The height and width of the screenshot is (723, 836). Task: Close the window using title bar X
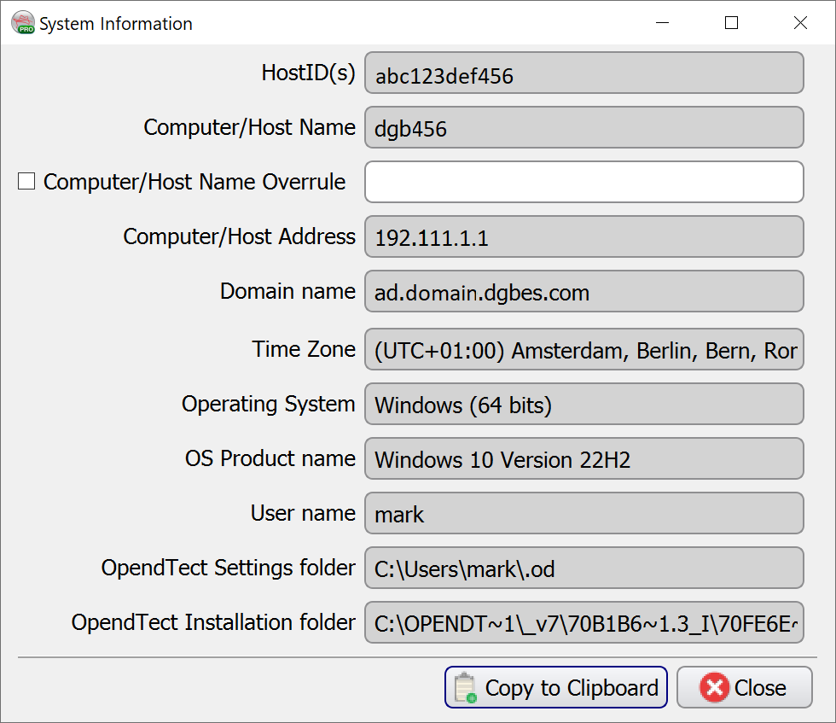point(800,23)
